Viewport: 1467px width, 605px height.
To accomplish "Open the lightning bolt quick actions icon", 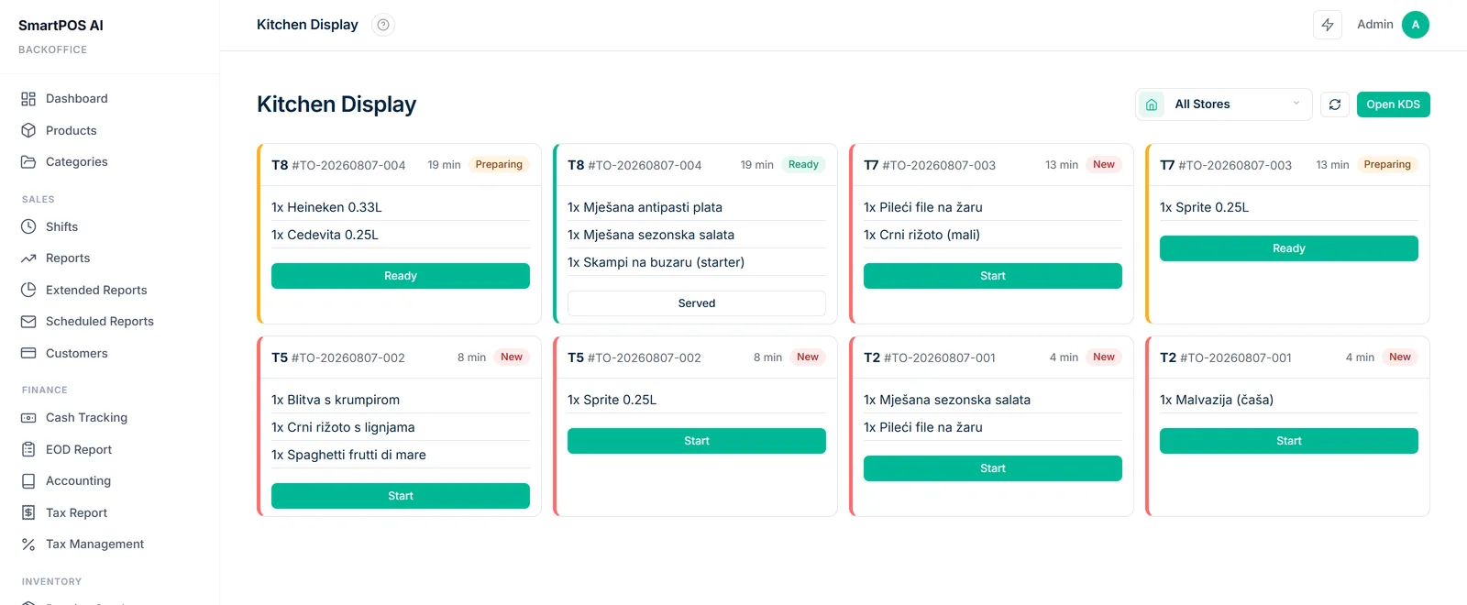I will (x=1328, y=25).
